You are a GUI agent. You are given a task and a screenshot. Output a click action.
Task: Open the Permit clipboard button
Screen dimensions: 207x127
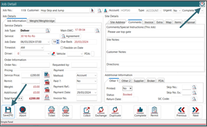coord(154,112)
